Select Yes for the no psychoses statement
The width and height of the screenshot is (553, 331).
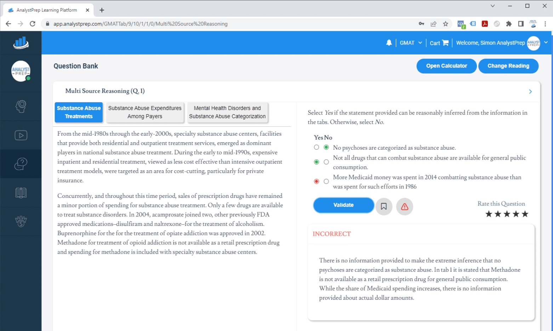pos(317,147)
